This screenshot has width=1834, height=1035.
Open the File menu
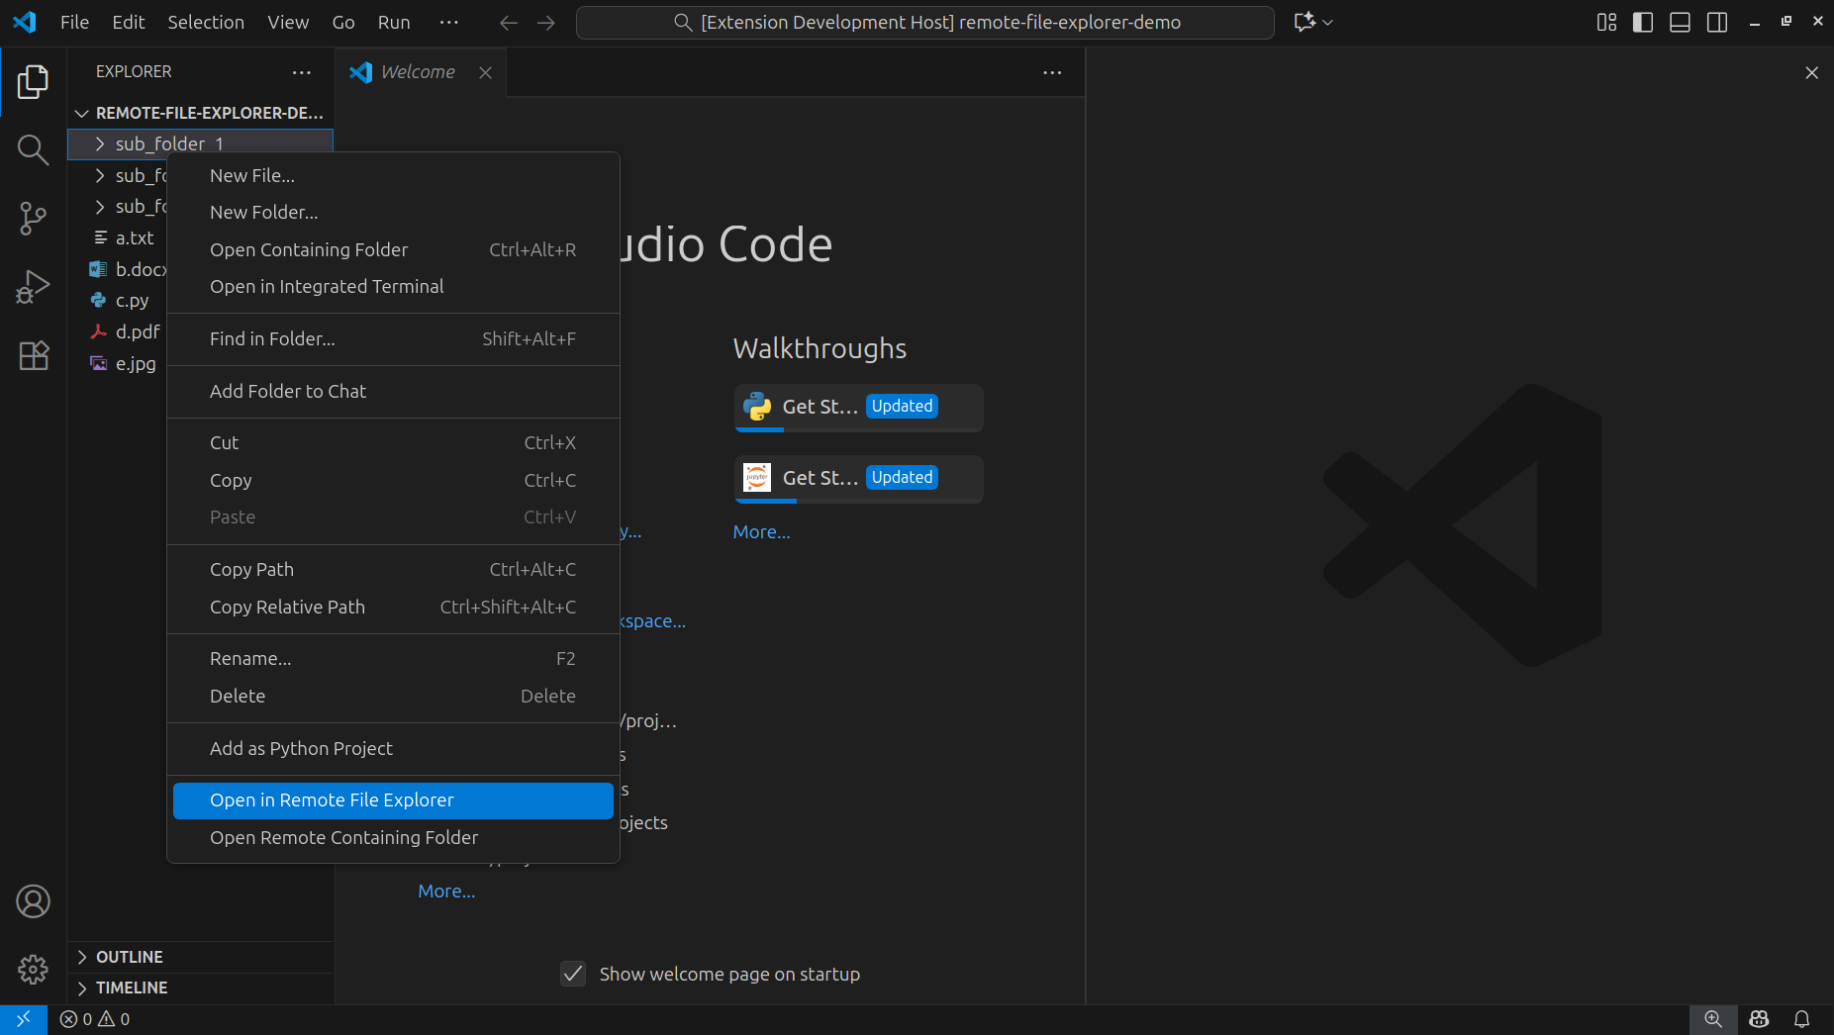(x=74, y=22)
